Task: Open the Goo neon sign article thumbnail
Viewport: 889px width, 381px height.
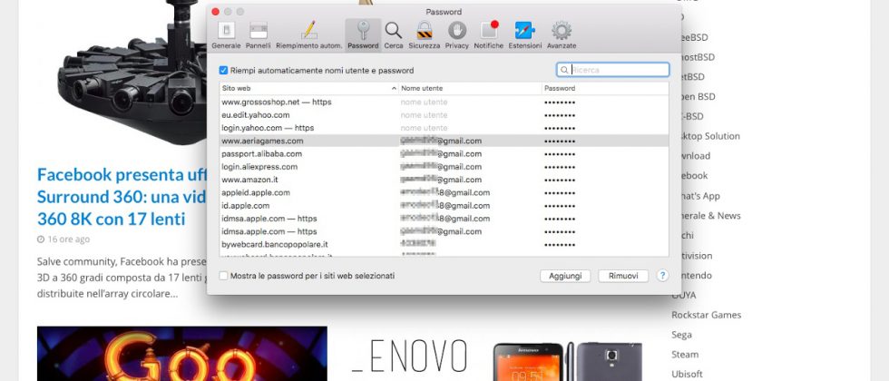Action: click(182, 353)
